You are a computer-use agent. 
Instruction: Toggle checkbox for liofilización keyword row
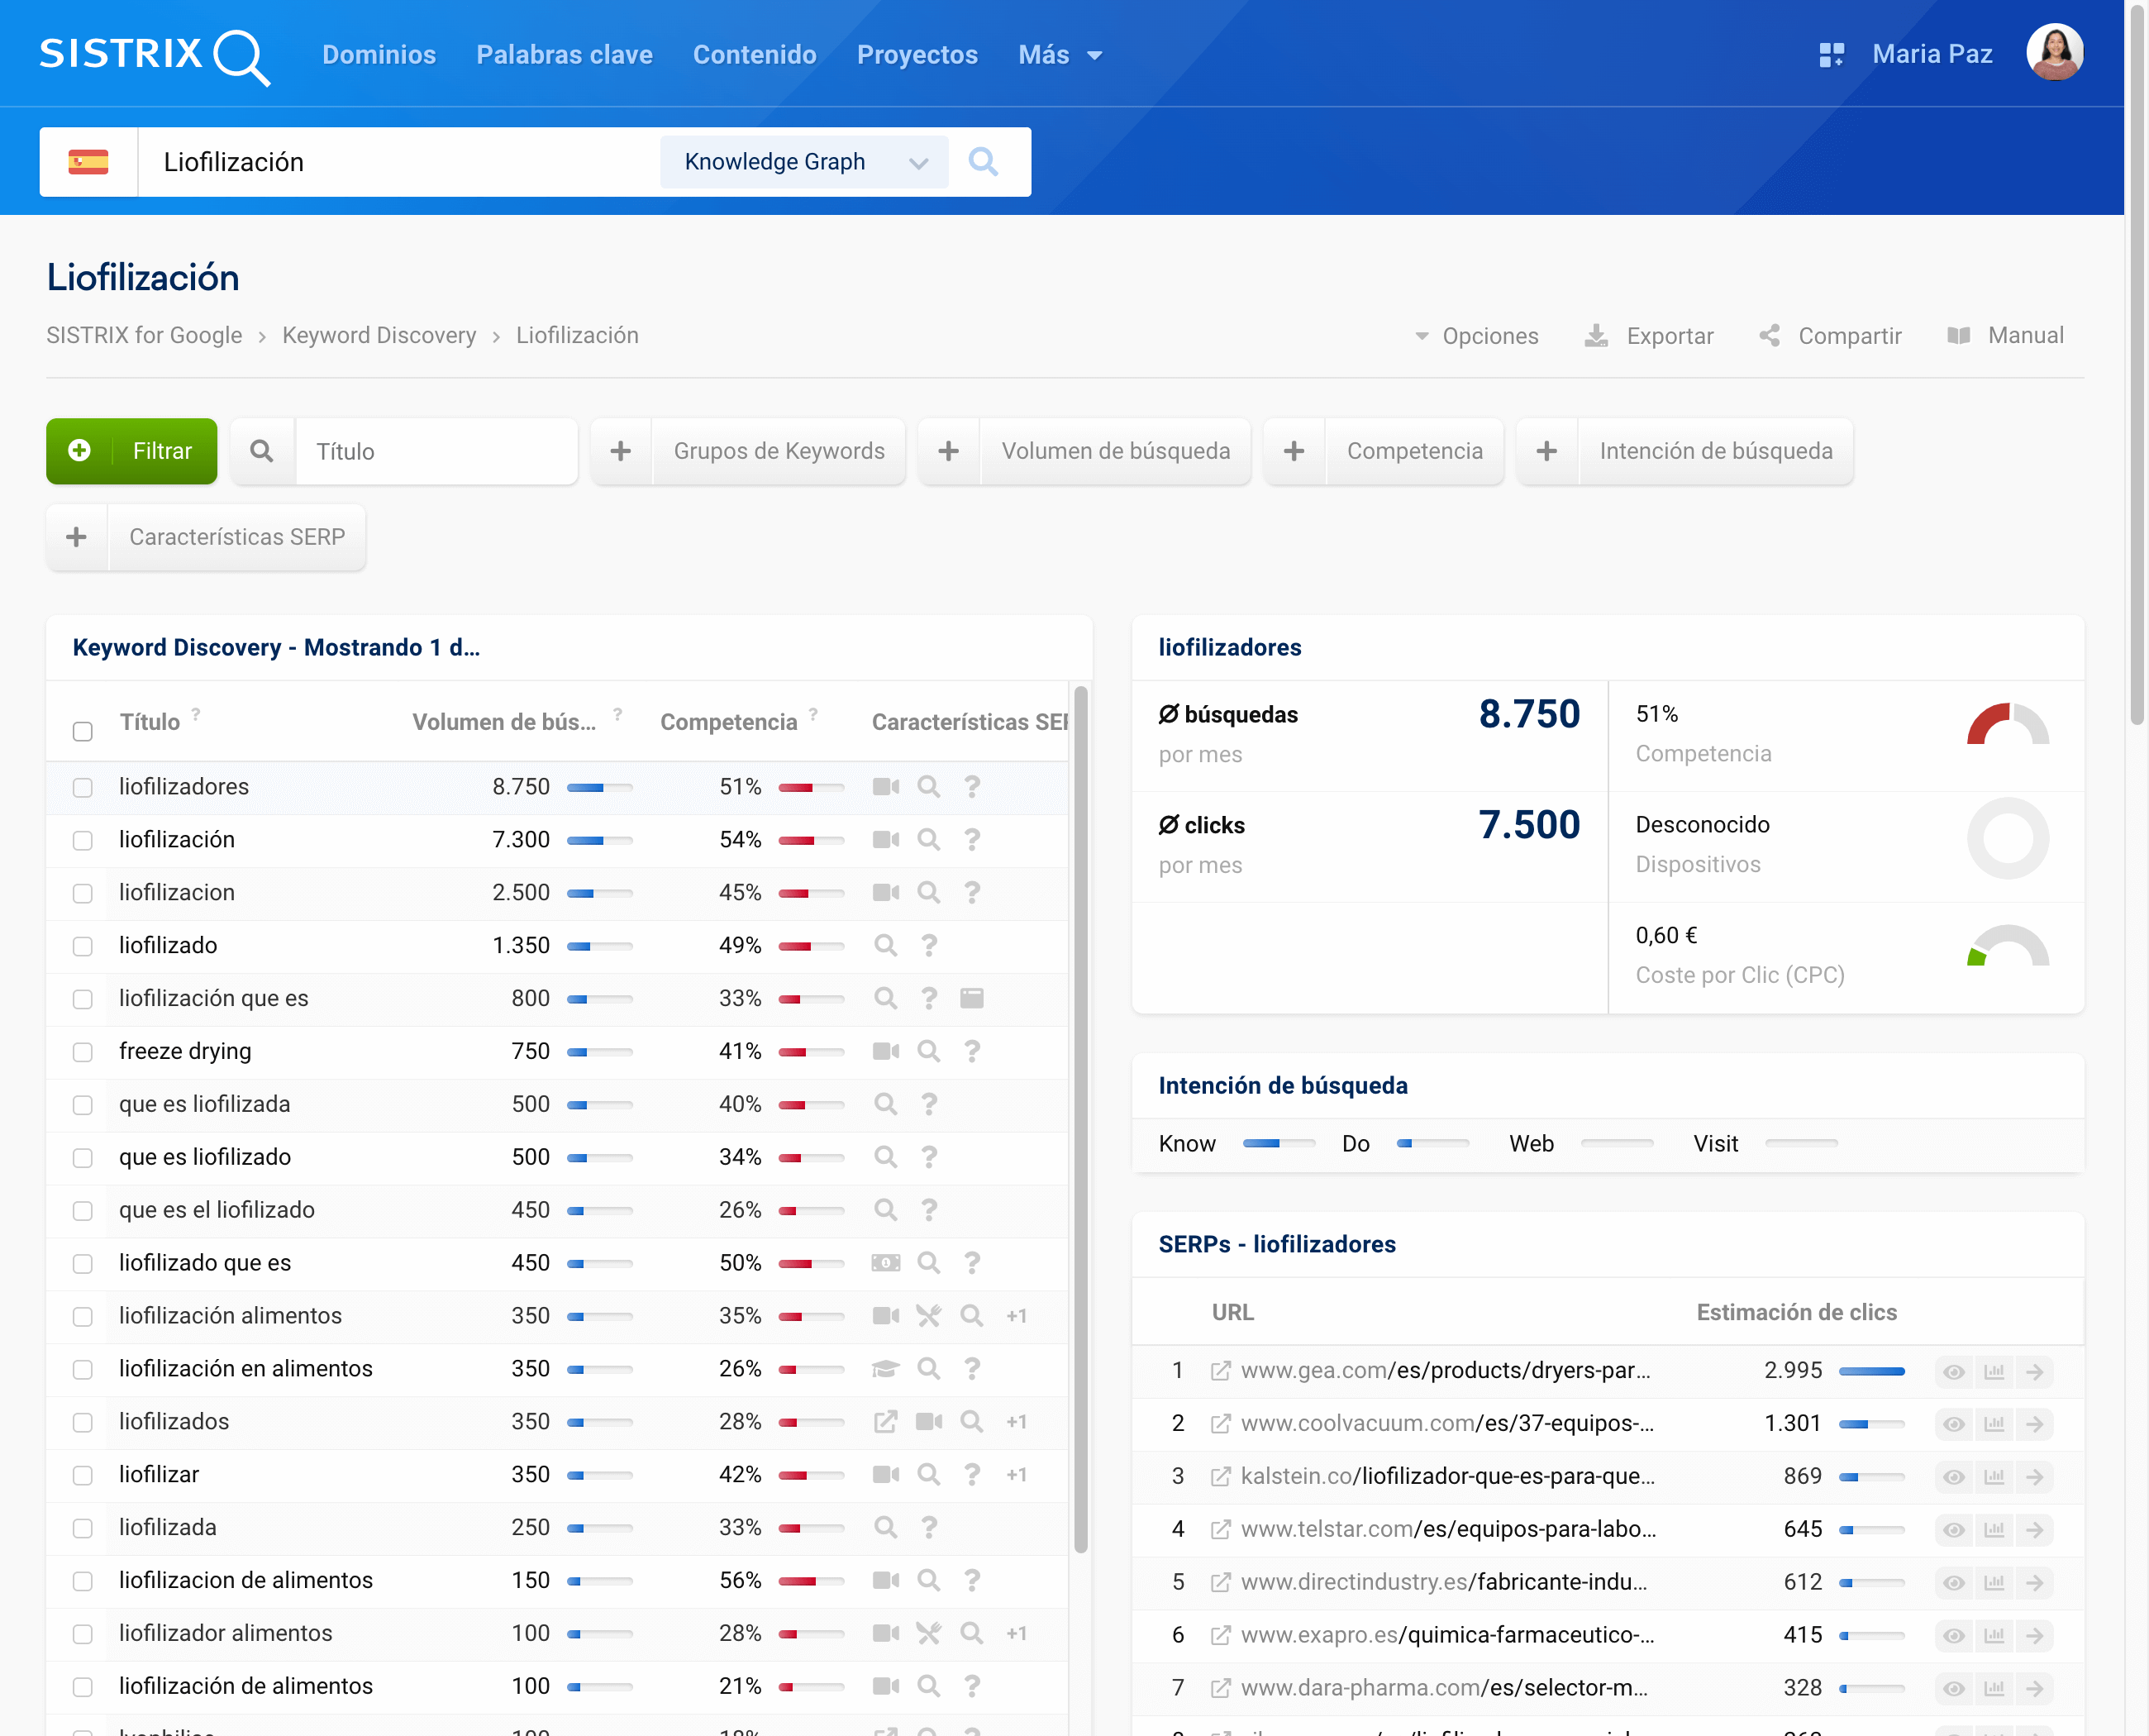point(83,838)
